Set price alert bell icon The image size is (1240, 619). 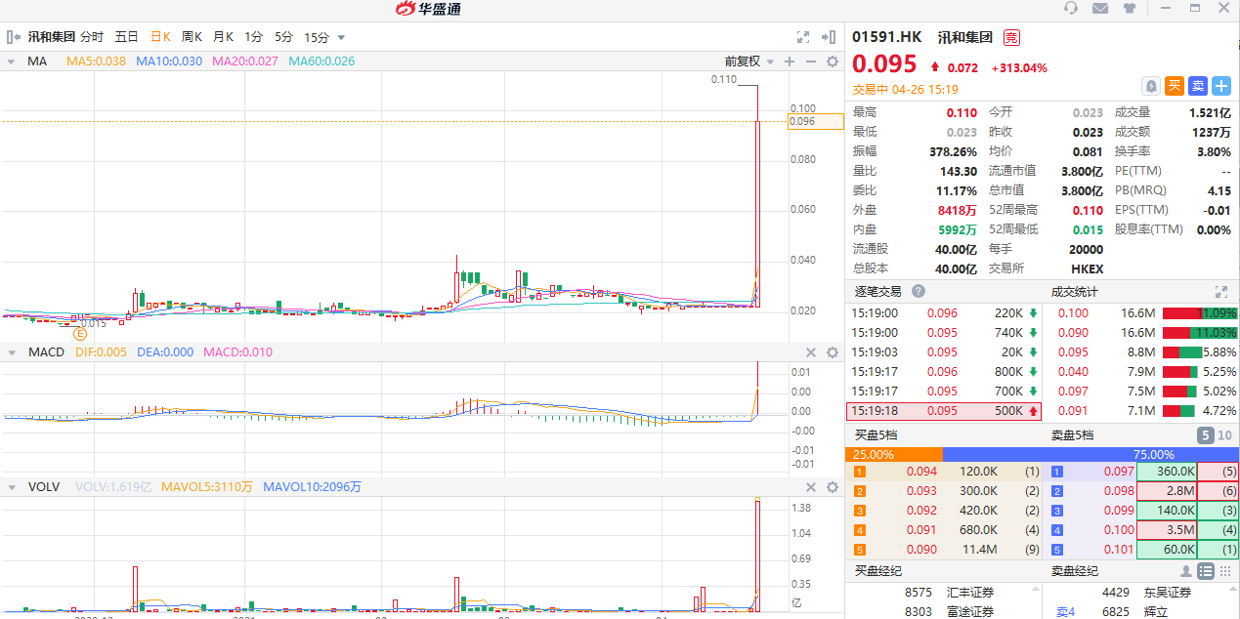(x=1151, y=86)
